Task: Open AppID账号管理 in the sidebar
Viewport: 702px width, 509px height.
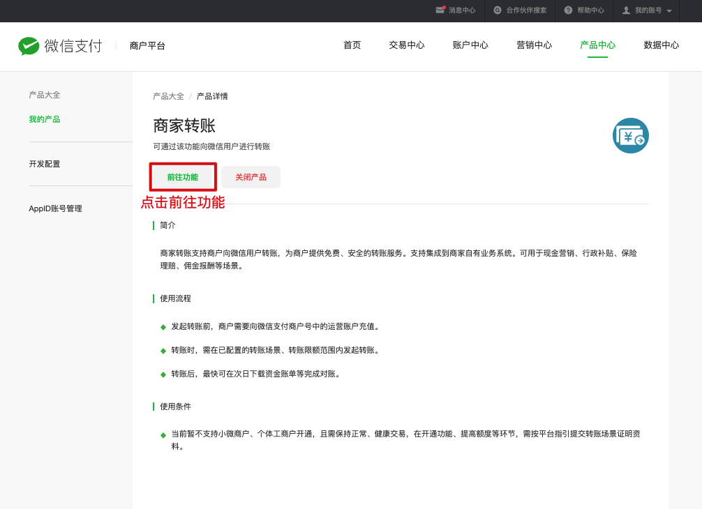Action: [x=55, y=208]
